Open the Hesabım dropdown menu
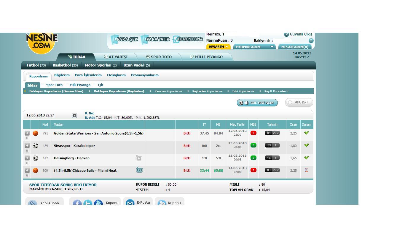Viewport: 405px width, 227px height. pos(218,47)
